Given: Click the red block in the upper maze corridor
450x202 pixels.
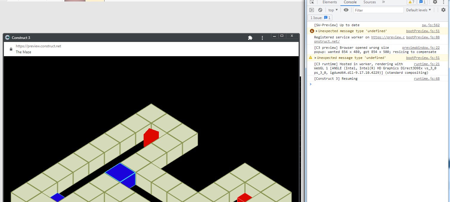Looking at the screenshot, I should [x=151, y=137].
